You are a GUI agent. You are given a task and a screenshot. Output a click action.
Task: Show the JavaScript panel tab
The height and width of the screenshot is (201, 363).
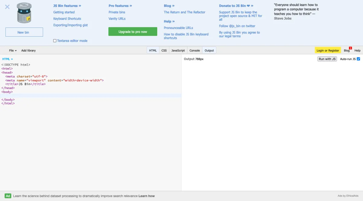(178, 50)
